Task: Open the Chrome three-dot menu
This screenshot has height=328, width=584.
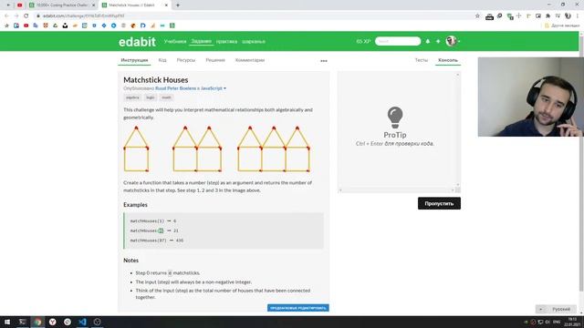Action: coord(578,16)
